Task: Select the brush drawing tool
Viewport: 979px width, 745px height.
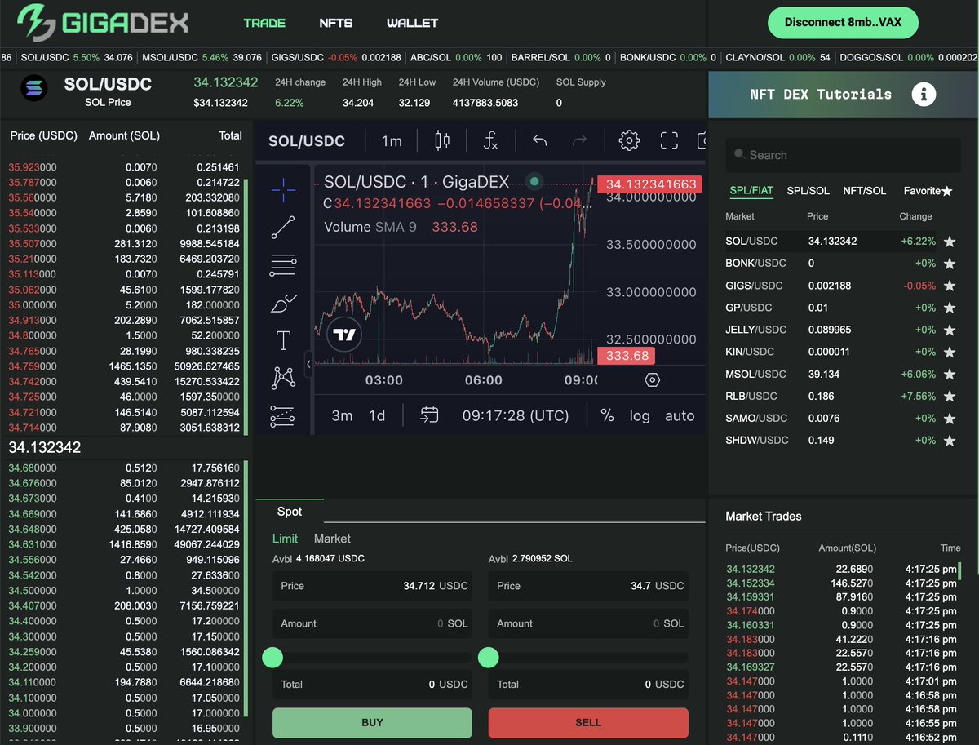Action: pos(284,303)
